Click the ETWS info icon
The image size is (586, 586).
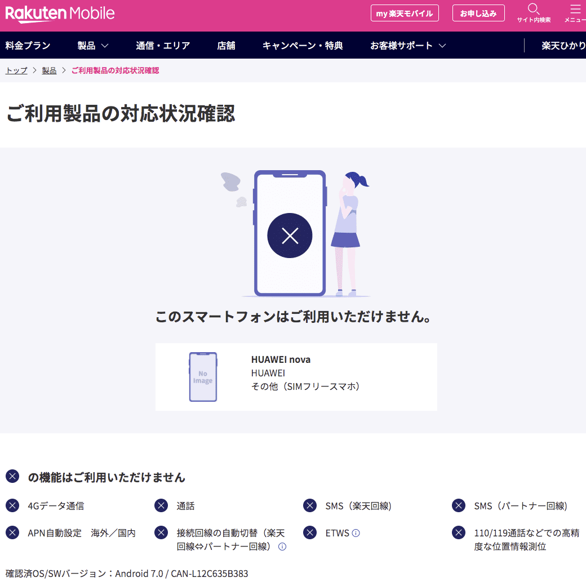pos(356,533)
